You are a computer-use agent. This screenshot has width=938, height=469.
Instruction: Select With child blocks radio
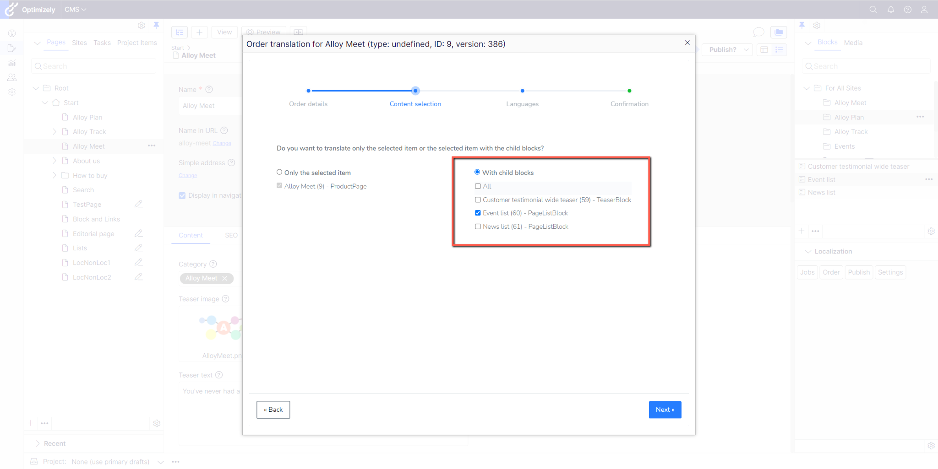pos(477,172)
